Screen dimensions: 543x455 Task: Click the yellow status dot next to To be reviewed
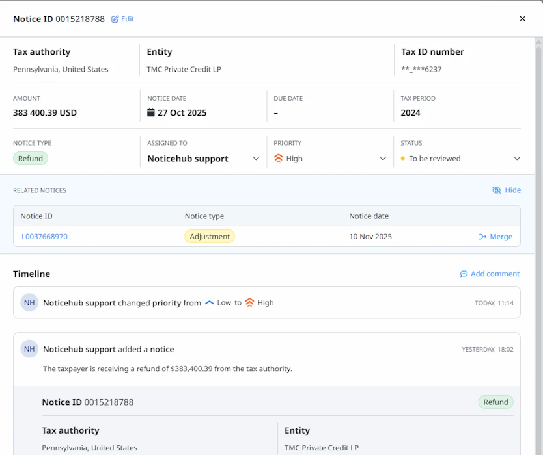point(403,159)
